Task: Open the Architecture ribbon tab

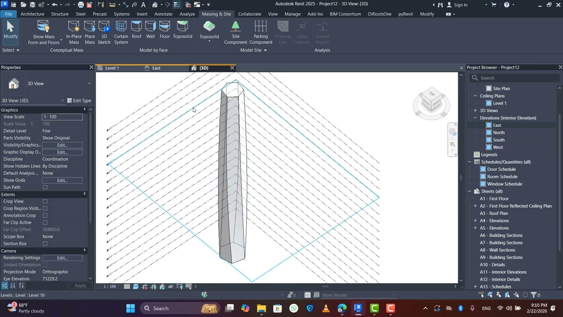Action: (x=33, y=14)
